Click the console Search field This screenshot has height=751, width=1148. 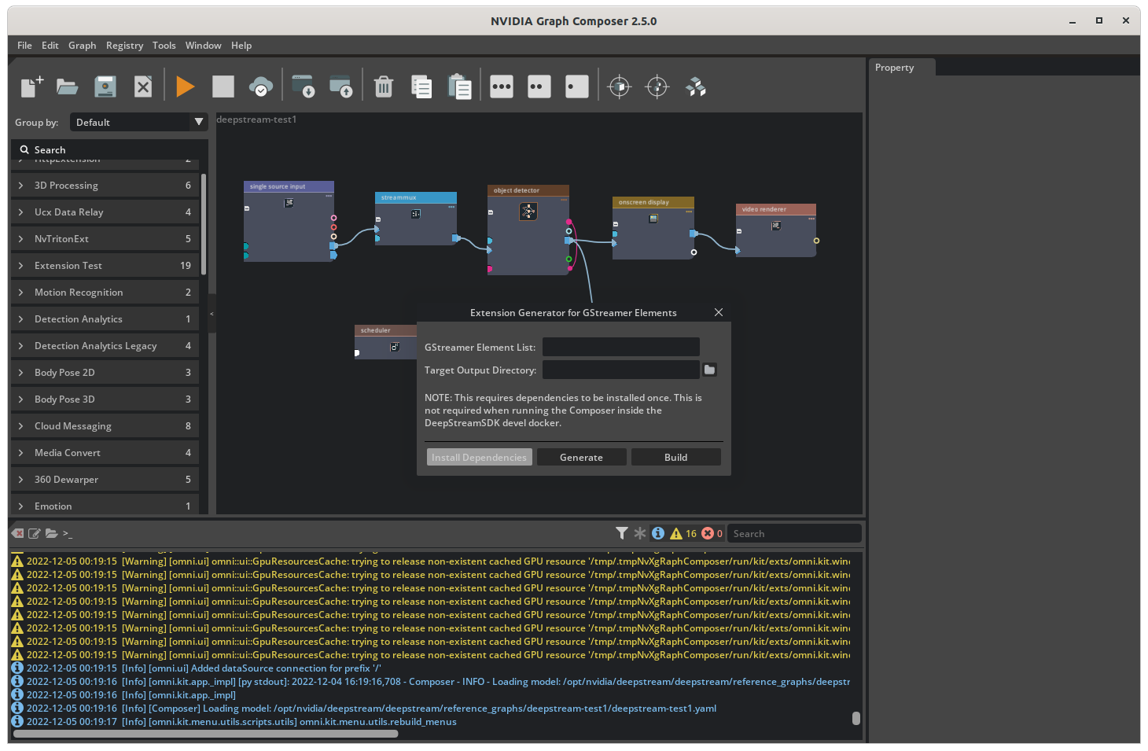point(794,533)
